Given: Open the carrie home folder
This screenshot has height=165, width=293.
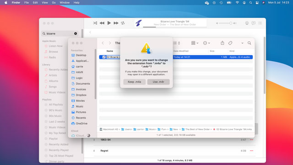Looking at the screenshot, I should [79, 66].
